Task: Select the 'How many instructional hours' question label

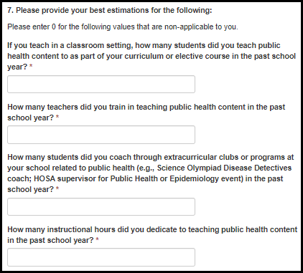Action: [152, 235]
